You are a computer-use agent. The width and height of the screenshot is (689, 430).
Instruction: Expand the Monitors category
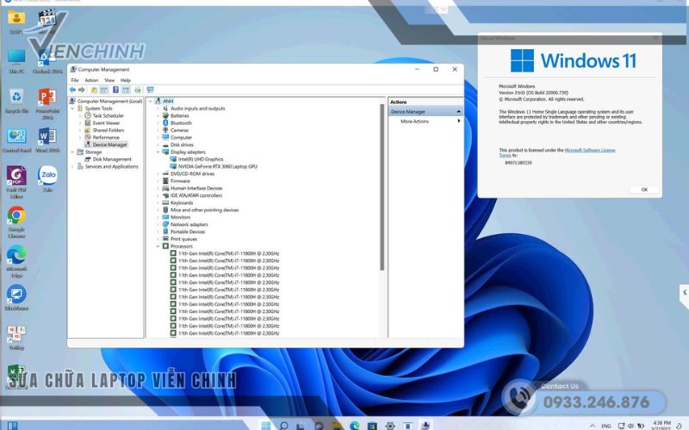pos(158,218)
